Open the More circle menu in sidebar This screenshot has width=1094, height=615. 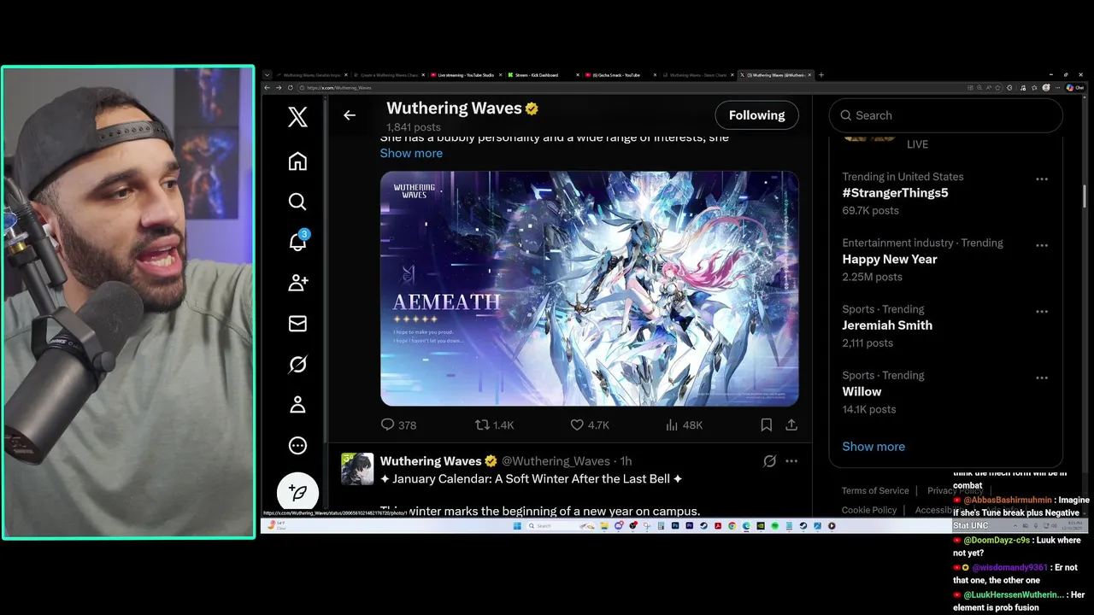pyautogui.click(x=297, y=446)
